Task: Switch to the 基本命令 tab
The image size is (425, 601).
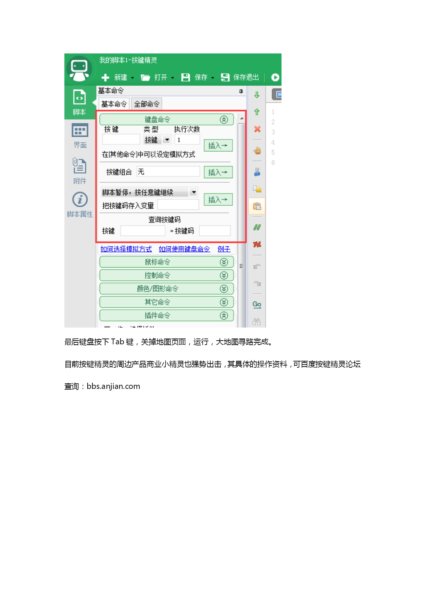Action: tap(114, 104)
